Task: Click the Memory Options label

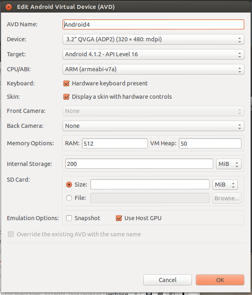Action: click(30, 143)
